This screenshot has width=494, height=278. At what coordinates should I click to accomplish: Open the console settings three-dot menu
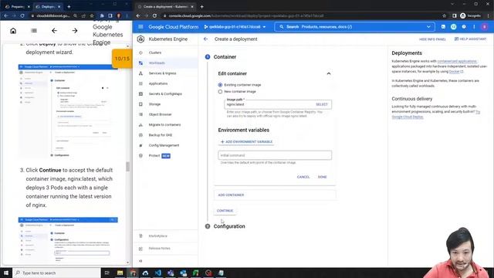point(474,27)
